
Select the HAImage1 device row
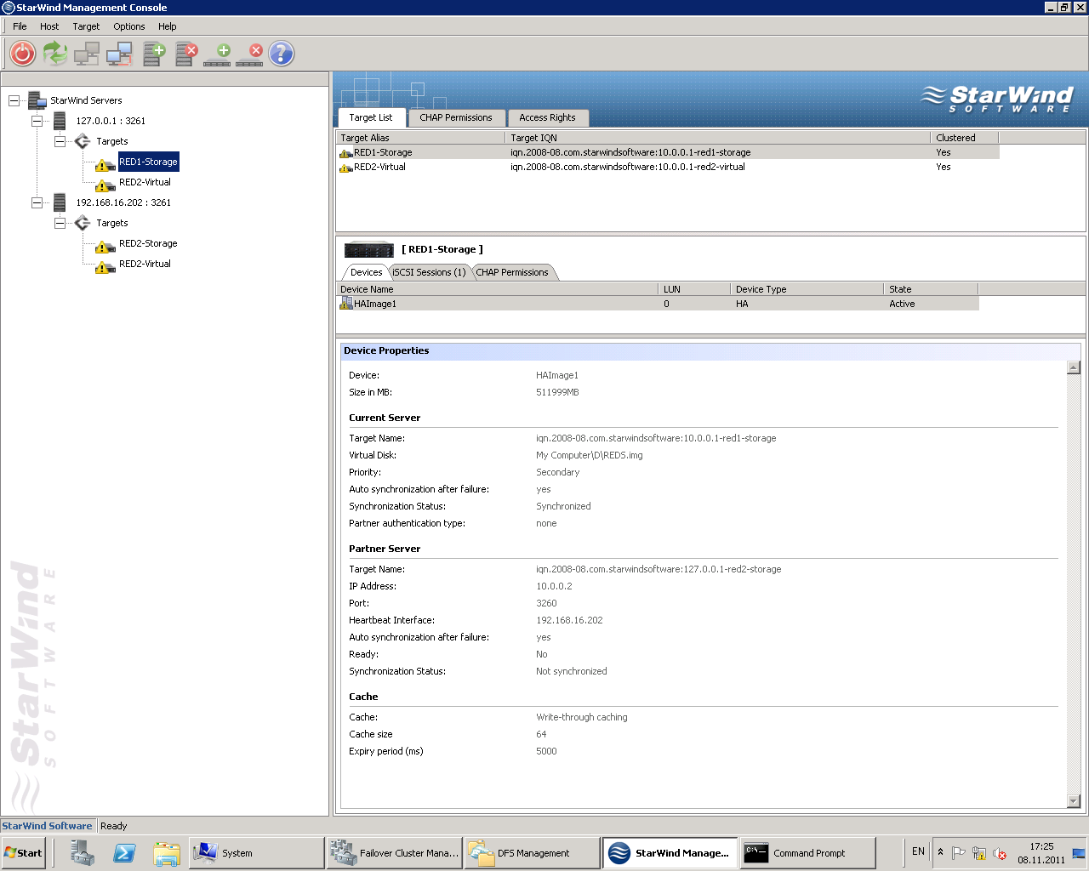[x=659, y=304]
